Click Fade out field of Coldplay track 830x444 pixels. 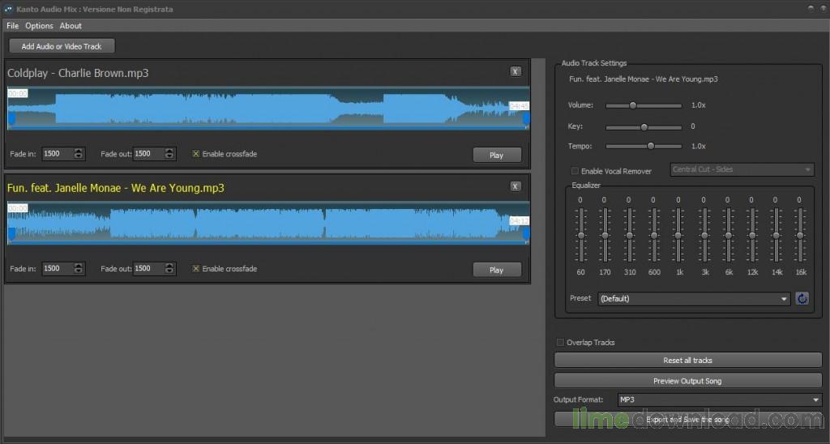pyautogui.click(x=149, y=153)
